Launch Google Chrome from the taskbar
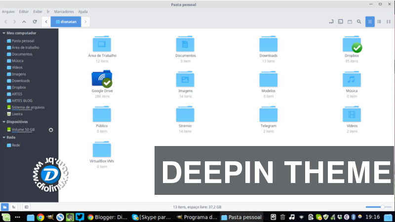 pos(40,217)
